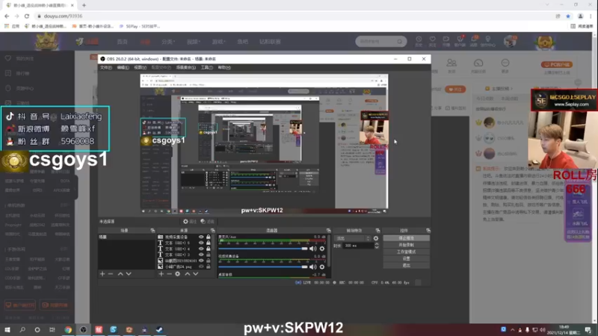Expand 视频 dropdown in douyu navigation
The width and height of the screenshot is (598, 336).
(x=194, y=42)
